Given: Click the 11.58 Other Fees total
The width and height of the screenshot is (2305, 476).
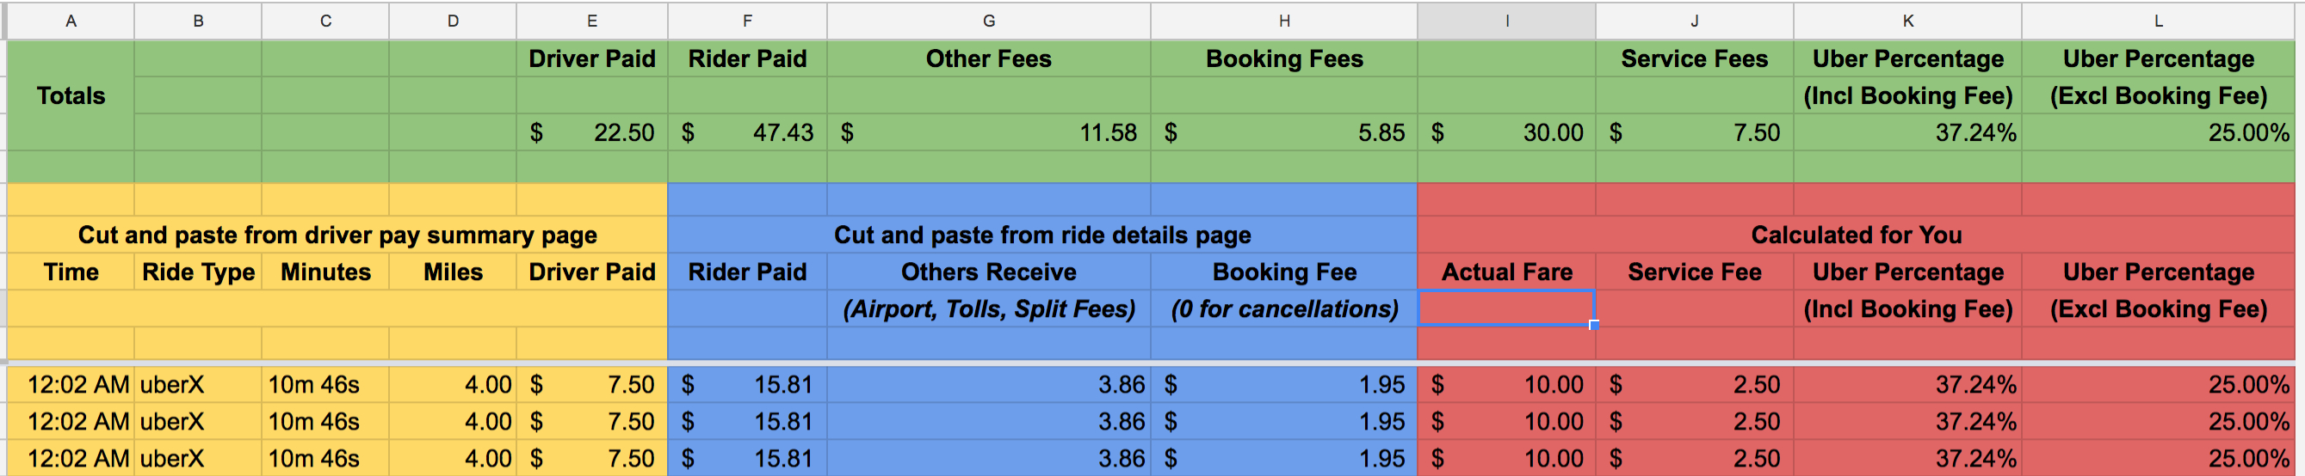Looking at the screenshot, I should coord(988,133).
